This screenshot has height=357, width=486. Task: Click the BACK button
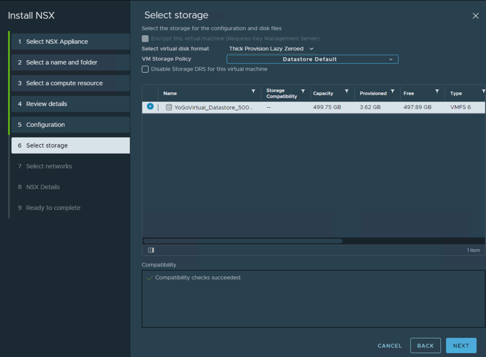(425, 346)
